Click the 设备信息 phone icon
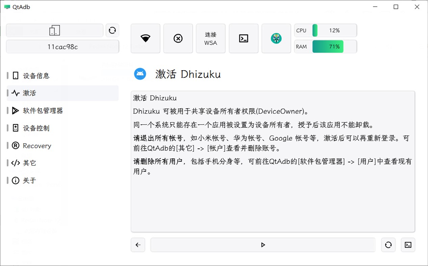 16,76
